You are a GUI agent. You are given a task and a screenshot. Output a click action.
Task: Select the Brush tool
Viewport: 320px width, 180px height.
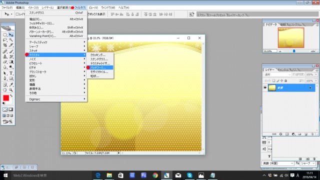coord(11,51)
